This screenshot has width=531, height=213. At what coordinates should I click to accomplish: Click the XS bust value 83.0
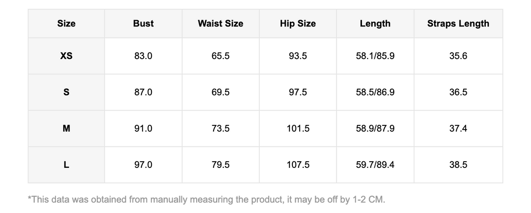(x=143, y=56)
